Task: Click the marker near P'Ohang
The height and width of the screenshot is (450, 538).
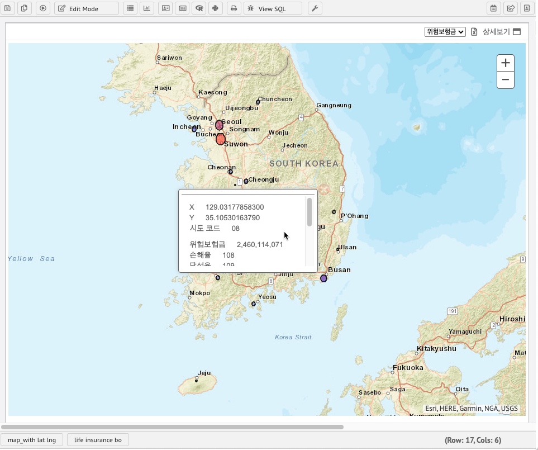Action: [x=334, y=212]
